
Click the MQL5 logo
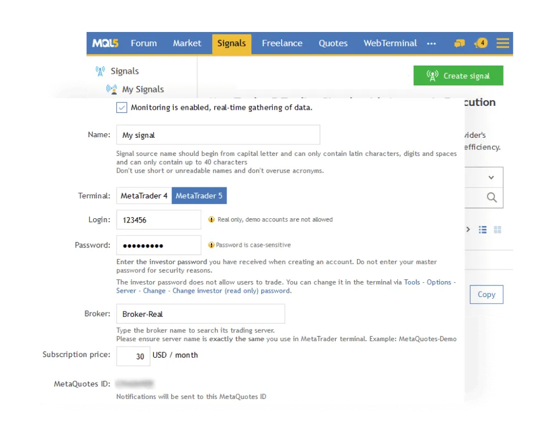[x=105, y=44]
